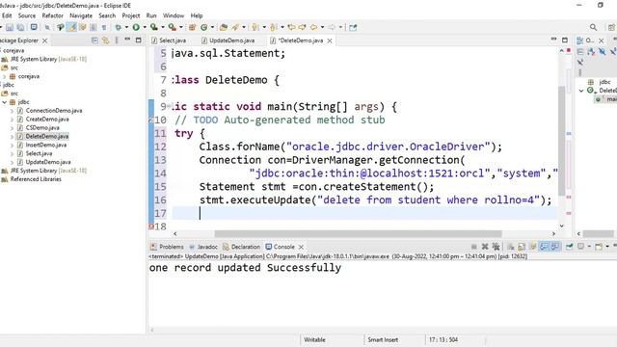Viewport: 617px width, 347px height.
Task: Click the New Java Package icon
Action: coord(192,27)
